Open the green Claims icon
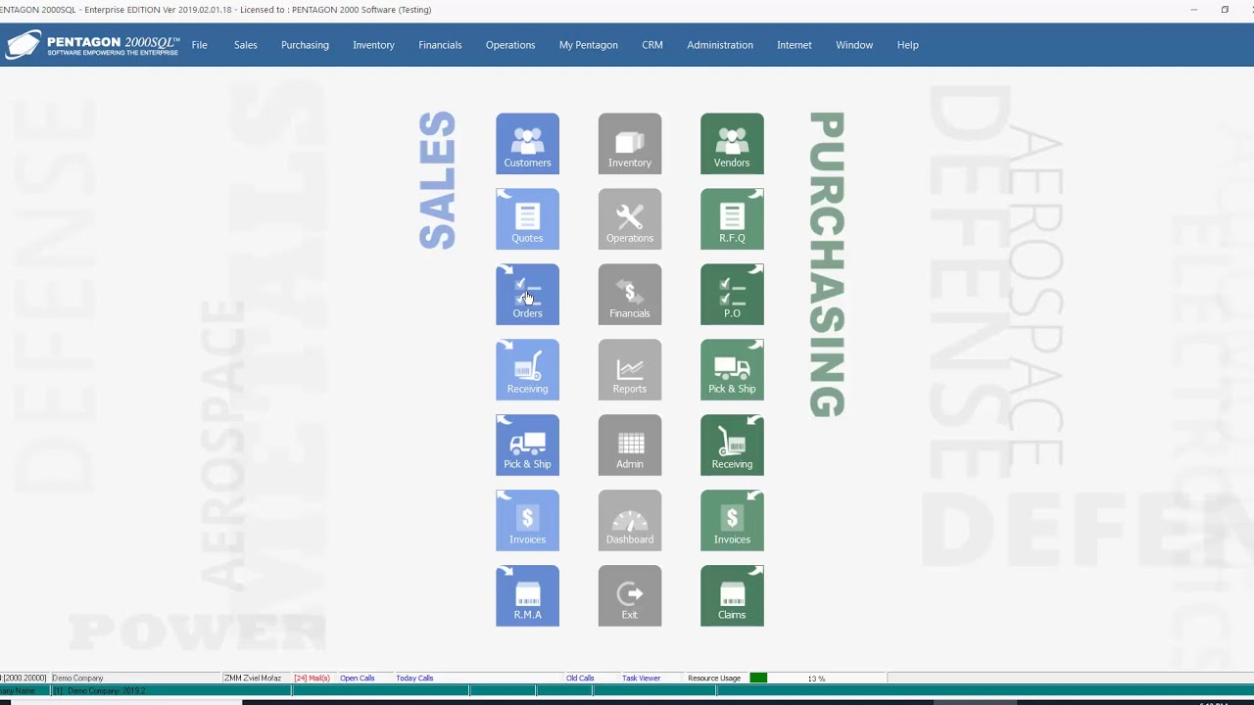This screenshot has height=705, width=1254. (732, 596)
